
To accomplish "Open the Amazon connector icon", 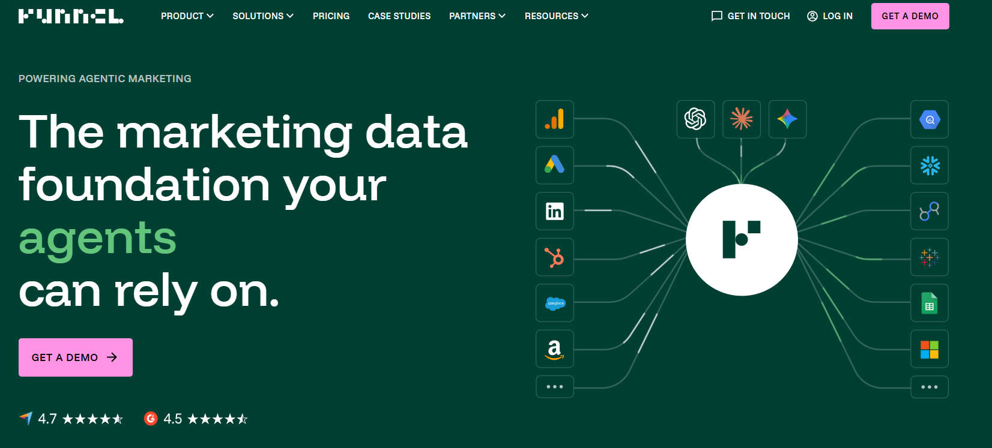I will click(554, 349).
